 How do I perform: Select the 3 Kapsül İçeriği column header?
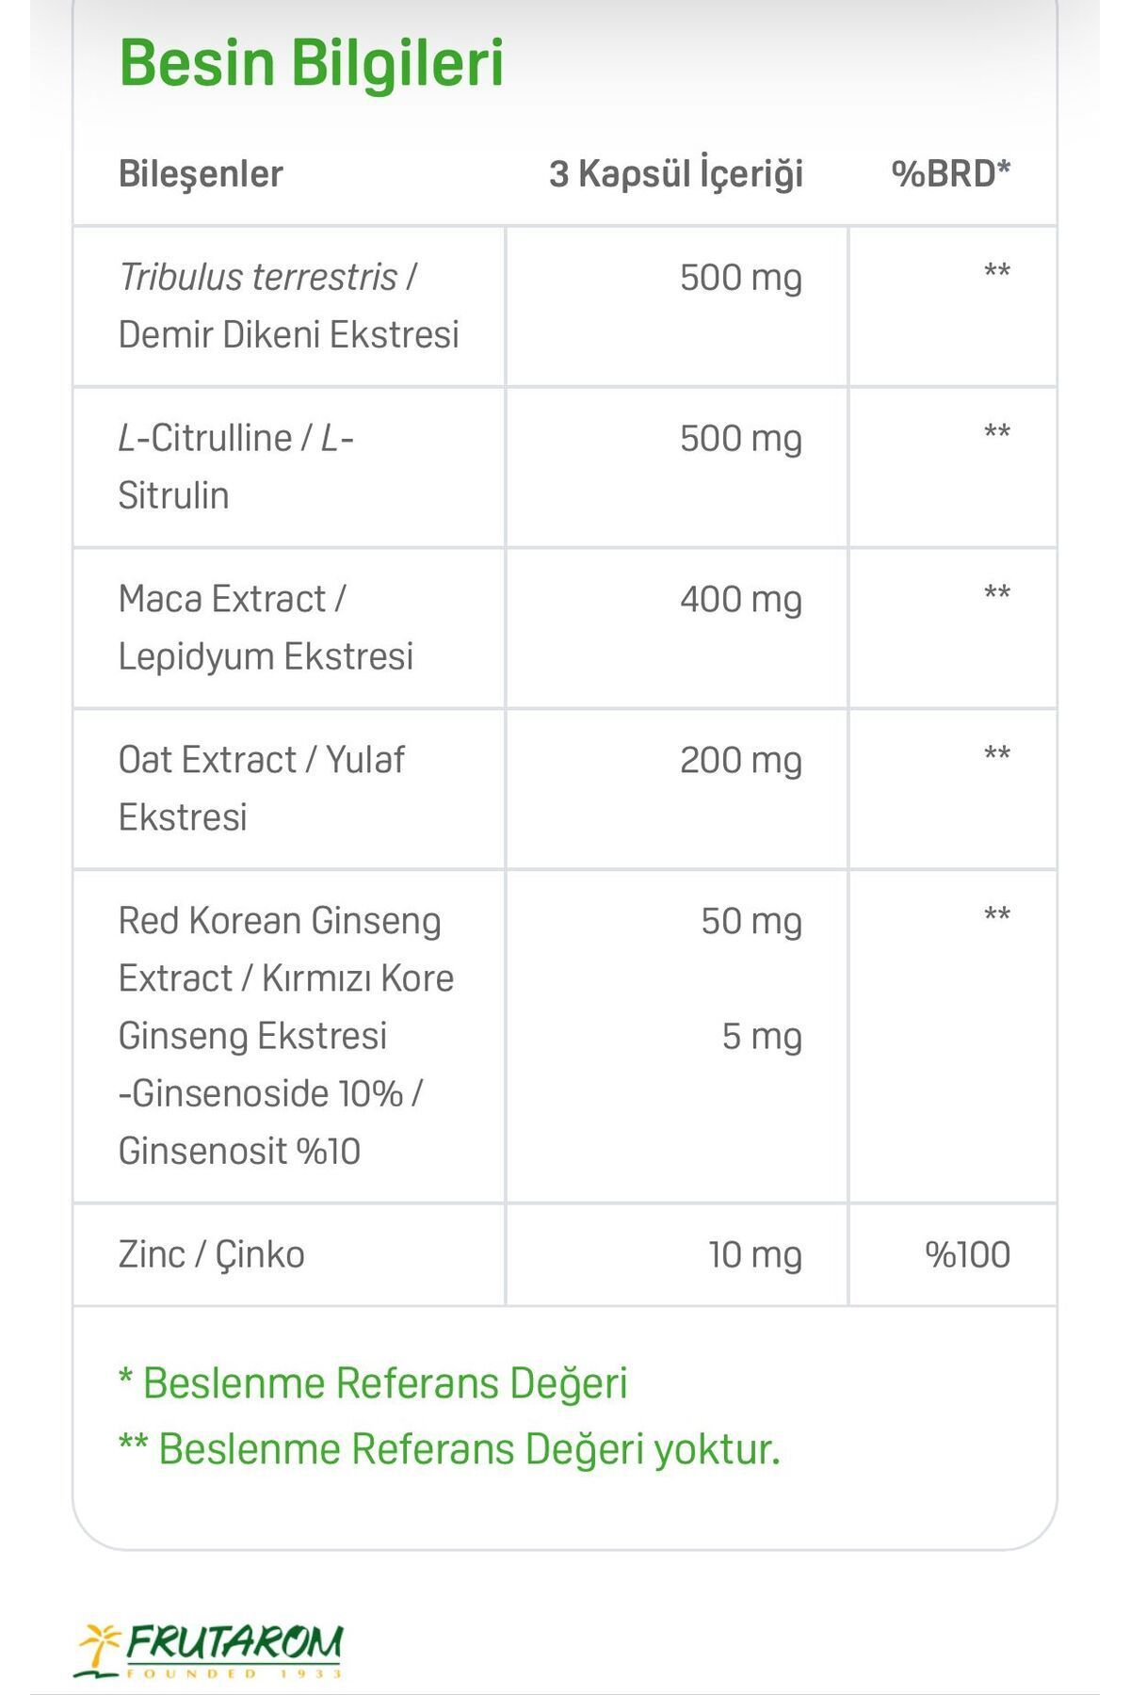(676, 174)
